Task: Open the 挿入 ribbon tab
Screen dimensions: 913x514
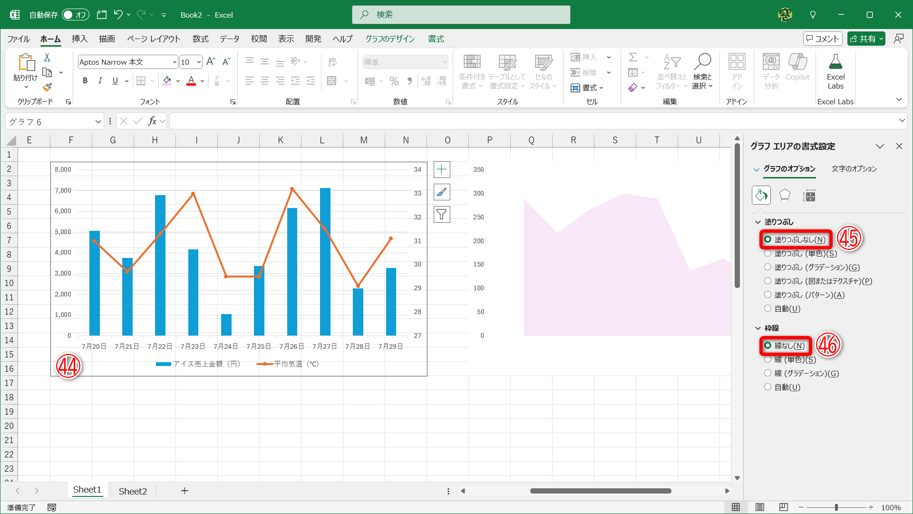Action: point(79,39)
